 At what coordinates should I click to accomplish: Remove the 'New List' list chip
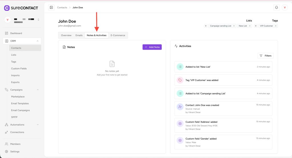[250, 26]
